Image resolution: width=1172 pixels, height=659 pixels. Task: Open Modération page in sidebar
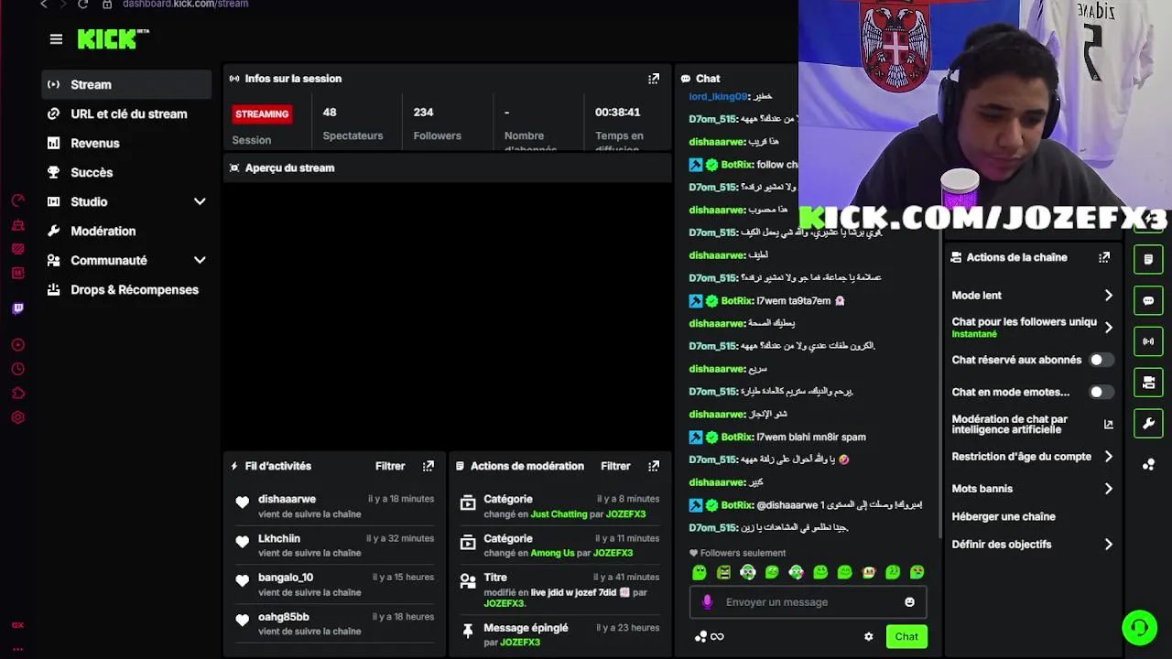pos(126,232)
